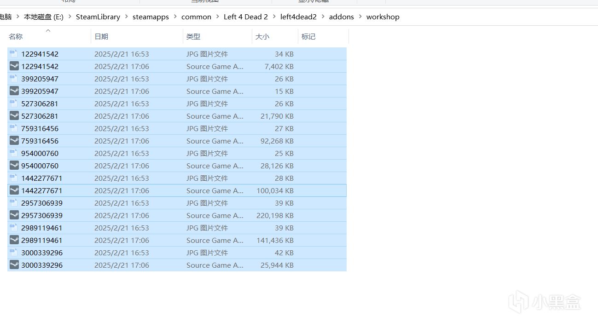The height and width of the screenshot is (322, 598).
Task: Click JPG 图片文件 type in the 28 KB row
Action: point(207,178)
